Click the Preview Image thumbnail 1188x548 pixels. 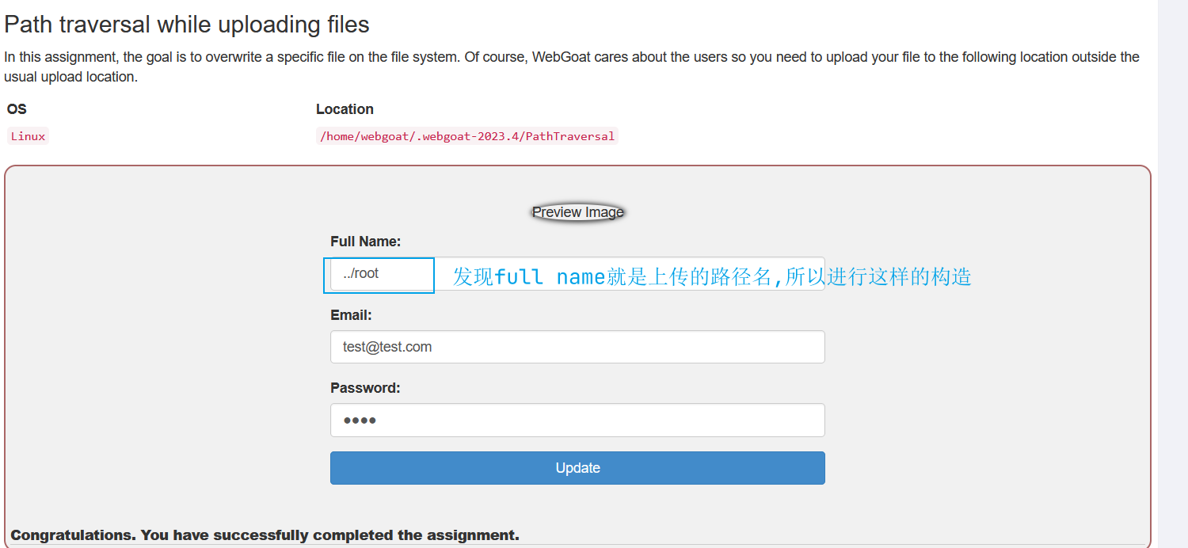tap(577, 212)
